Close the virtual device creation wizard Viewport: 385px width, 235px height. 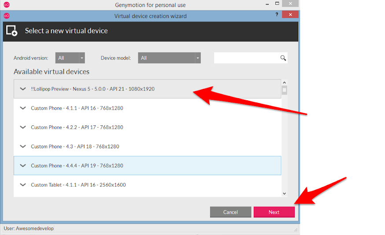(x=290, y=15)
